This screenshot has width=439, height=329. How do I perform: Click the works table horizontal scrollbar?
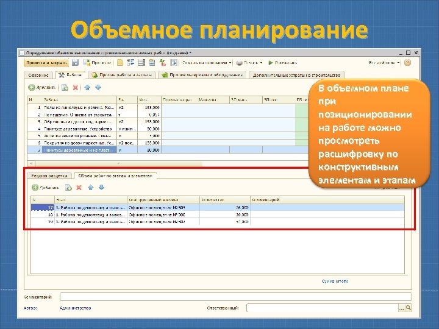[118, 163]
